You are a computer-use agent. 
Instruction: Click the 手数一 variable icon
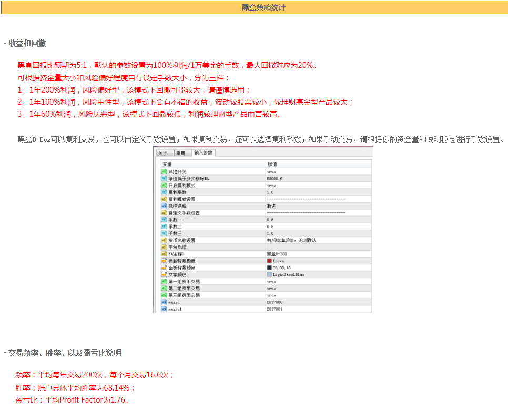point(164,220)
